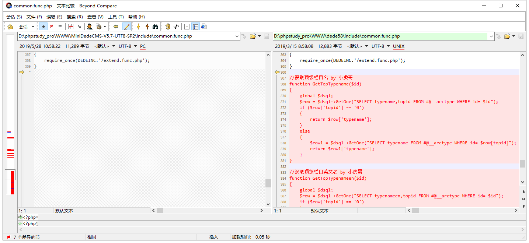The width and height of the screenshot is (529, 243).
Task: Enable the show-differences (≠) filter
Action: (51, 26)
